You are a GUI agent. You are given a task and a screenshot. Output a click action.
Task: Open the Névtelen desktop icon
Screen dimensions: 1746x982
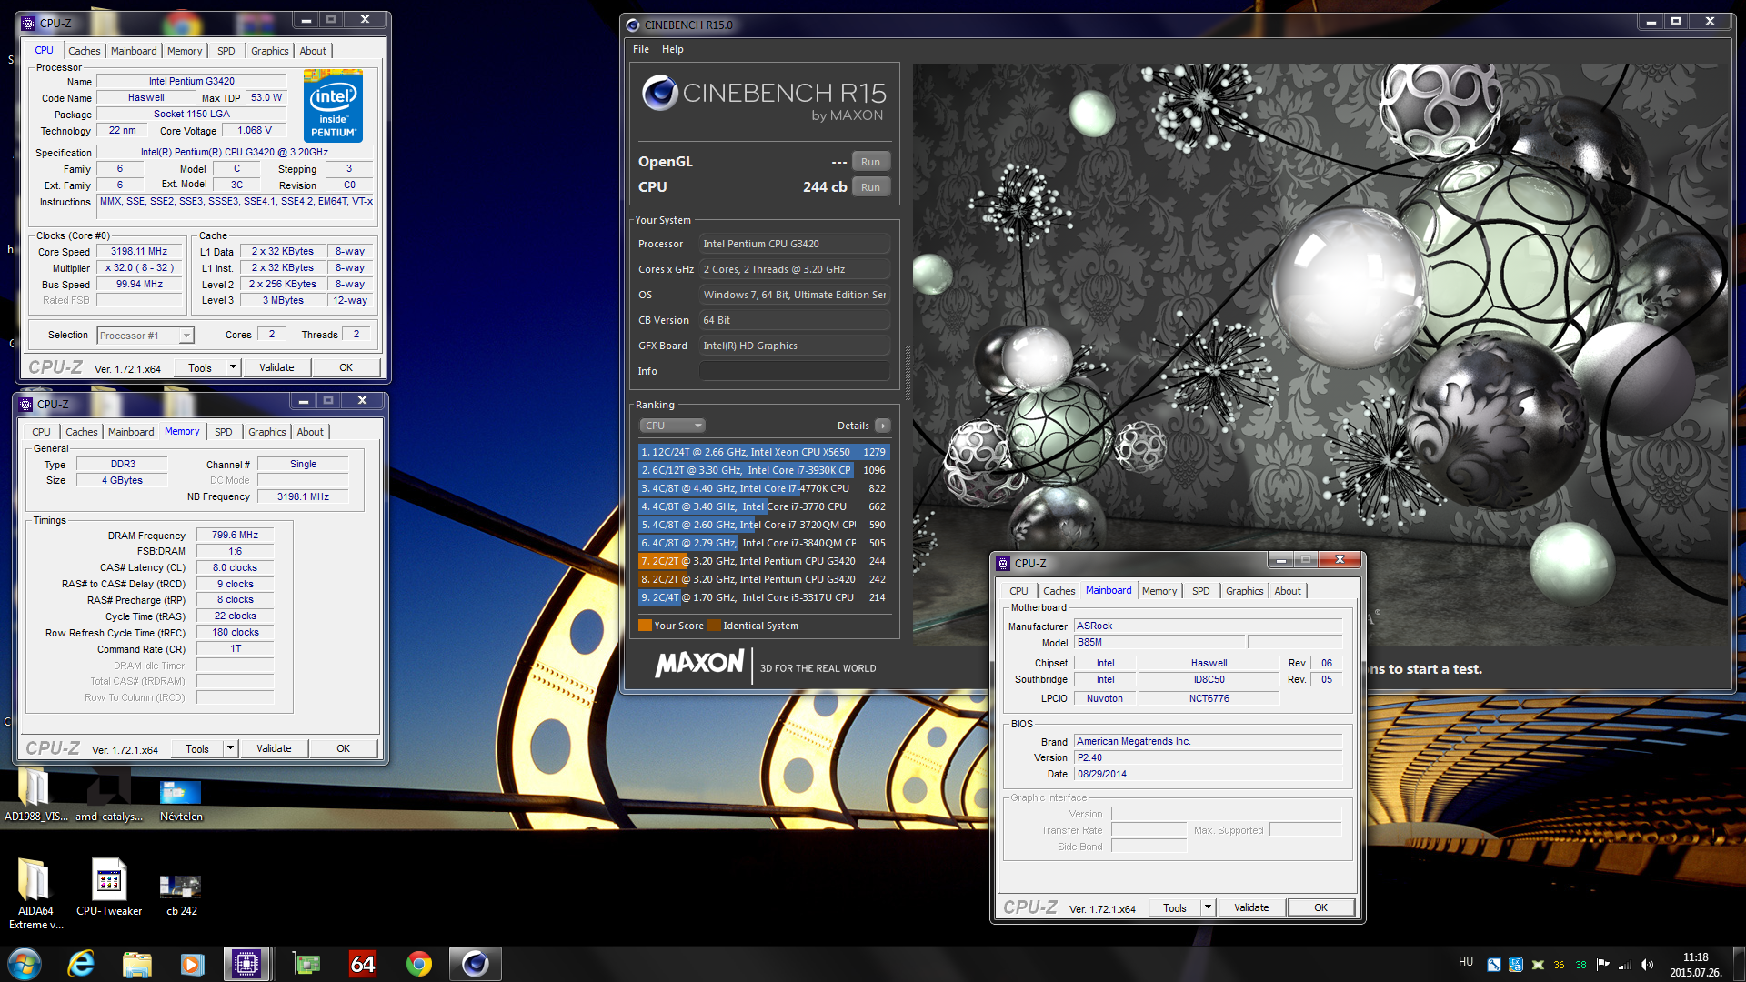pyautogui.click(x=181, y=798)
